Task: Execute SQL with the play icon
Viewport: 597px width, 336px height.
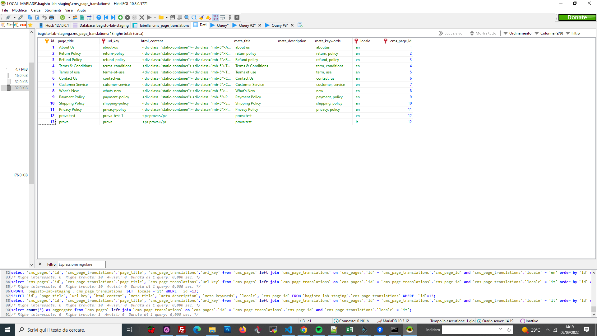Action: (149, 17)
